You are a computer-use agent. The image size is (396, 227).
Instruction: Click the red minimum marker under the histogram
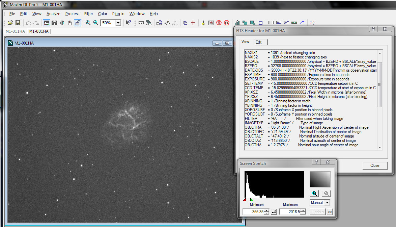coord(245,200)
